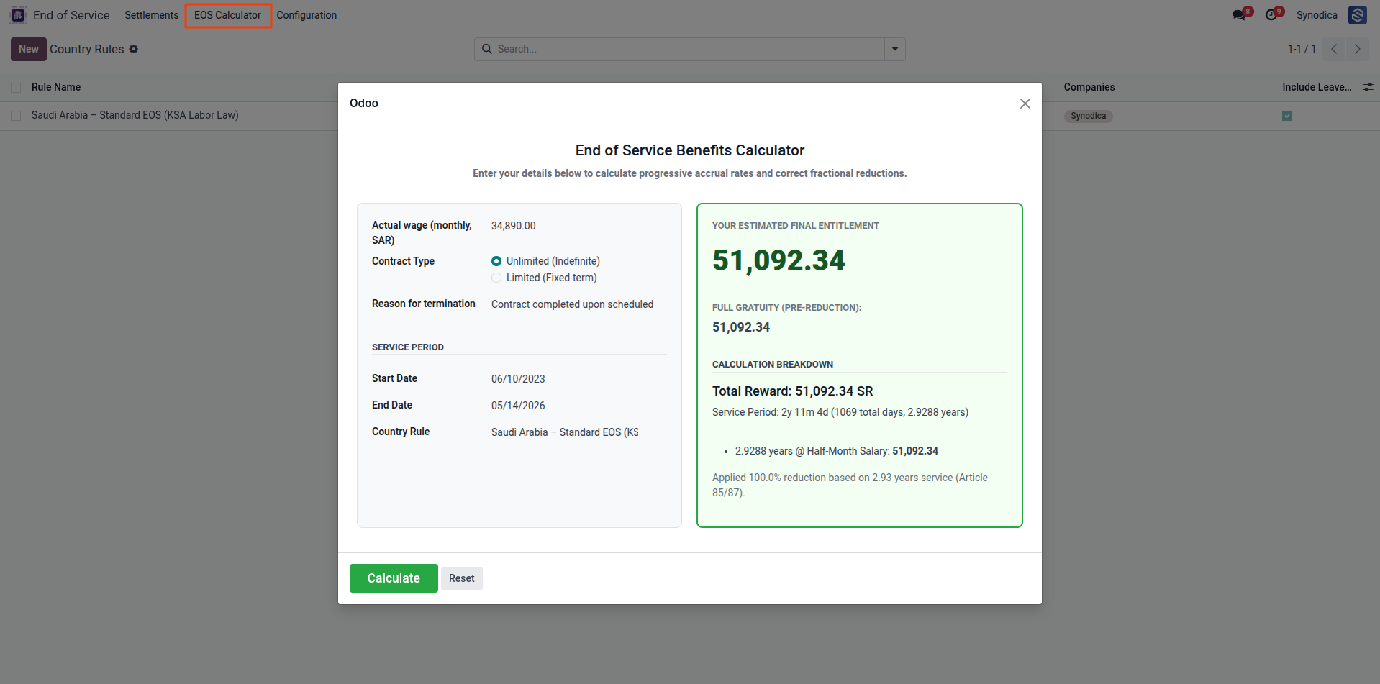This screenshot has width=1380, height=684.
Task: Click the green Calculate button
Action: click(394, 578)
